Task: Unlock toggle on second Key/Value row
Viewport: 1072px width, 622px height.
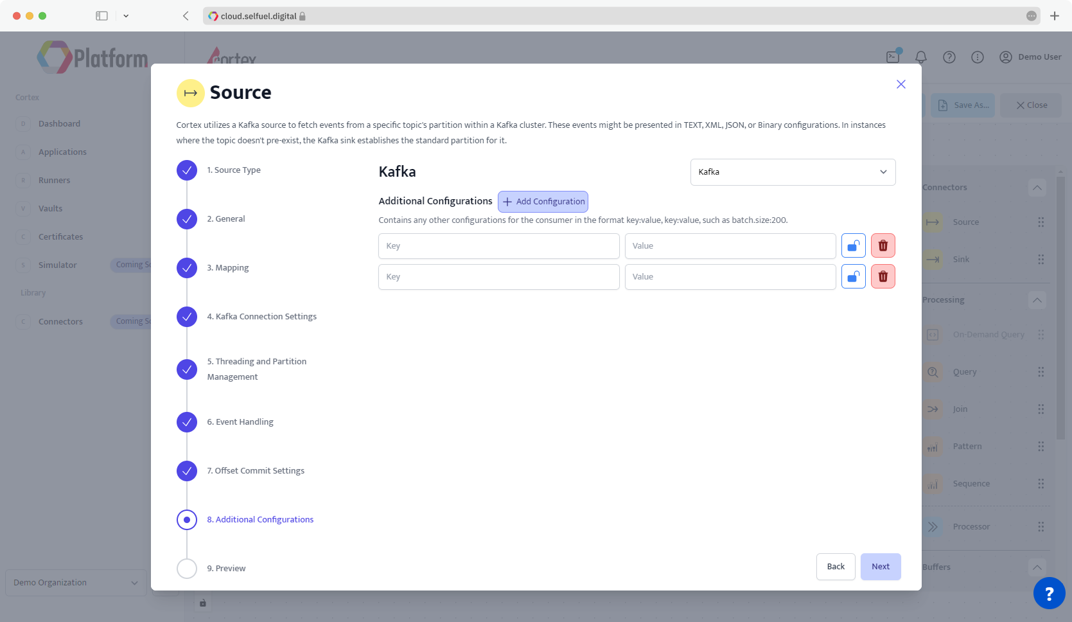Action: pos(853,276)
